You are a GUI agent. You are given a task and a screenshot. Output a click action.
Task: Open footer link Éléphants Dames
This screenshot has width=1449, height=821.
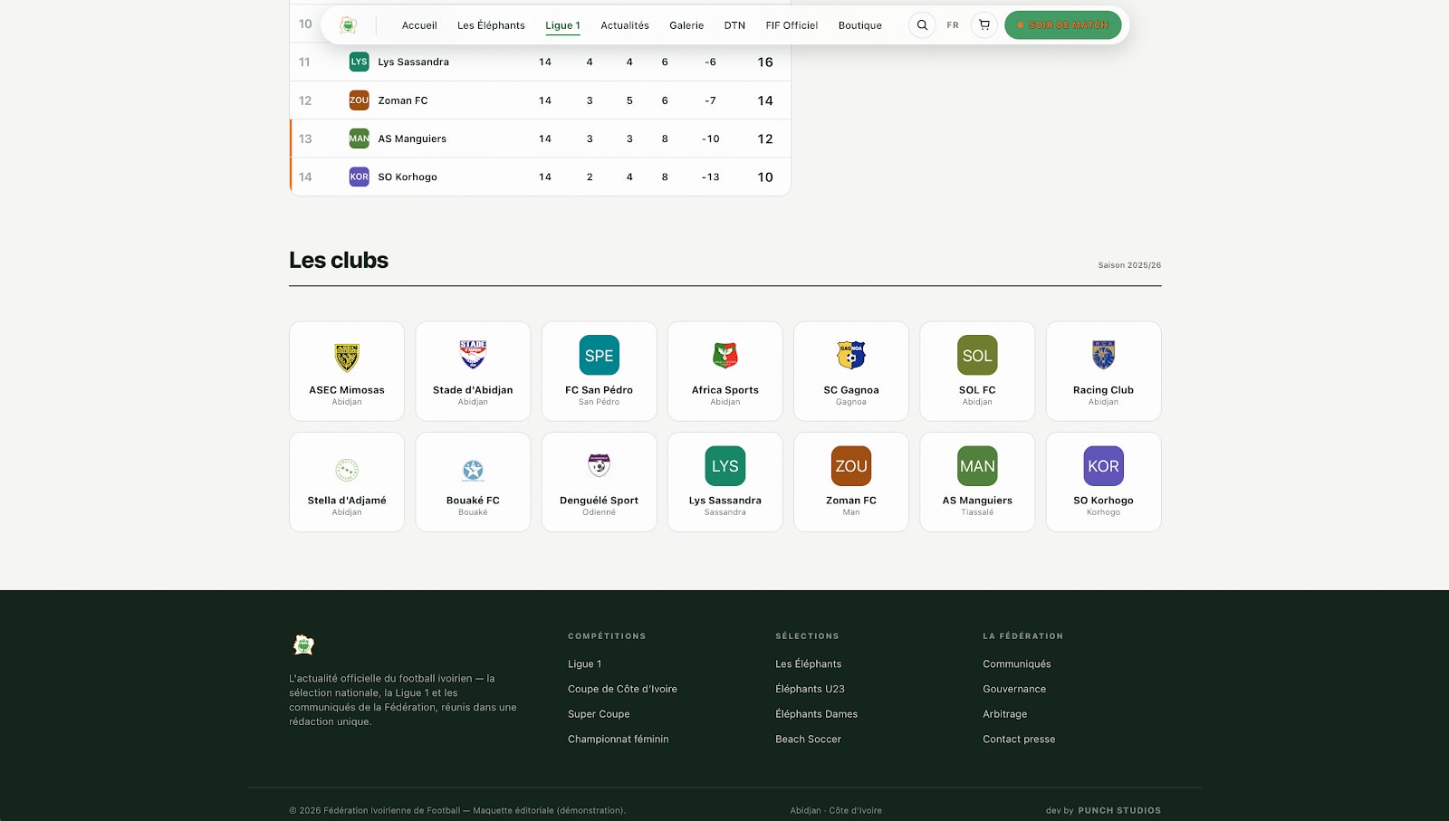click(816, 714)
